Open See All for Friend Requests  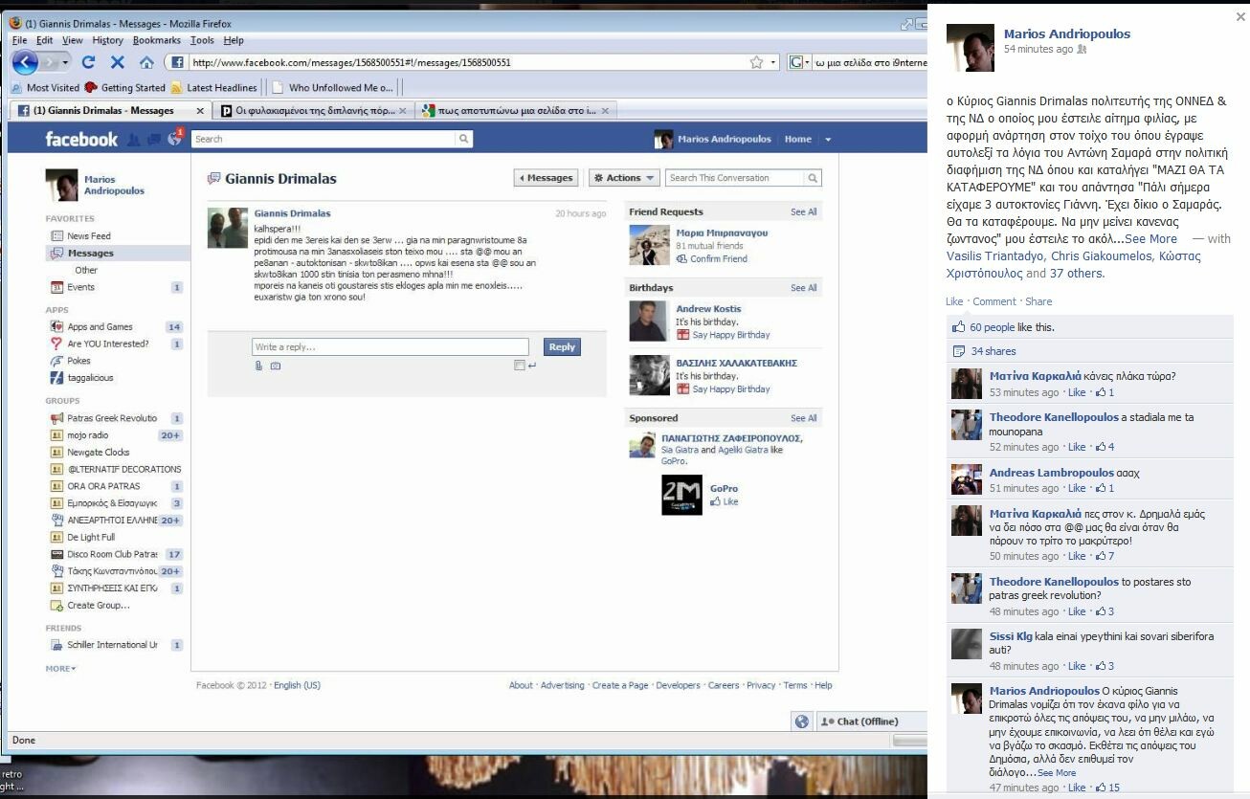point(804,212)
